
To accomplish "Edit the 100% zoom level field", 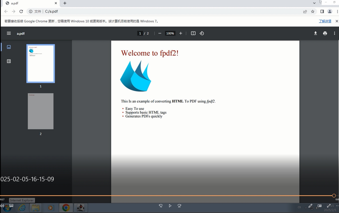I will (170, 33).
